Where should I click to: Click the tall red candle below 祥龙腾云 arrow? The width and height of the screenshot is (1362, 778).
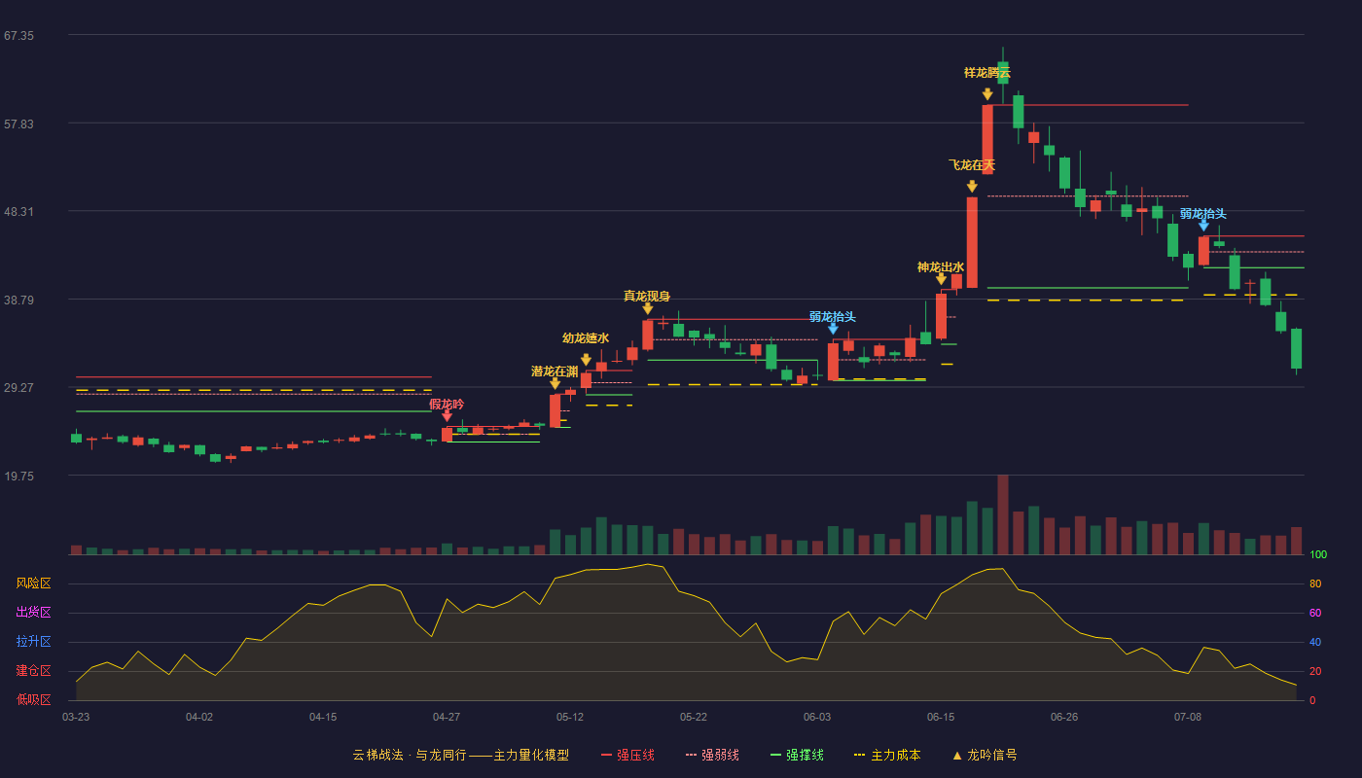pos(987,139)
